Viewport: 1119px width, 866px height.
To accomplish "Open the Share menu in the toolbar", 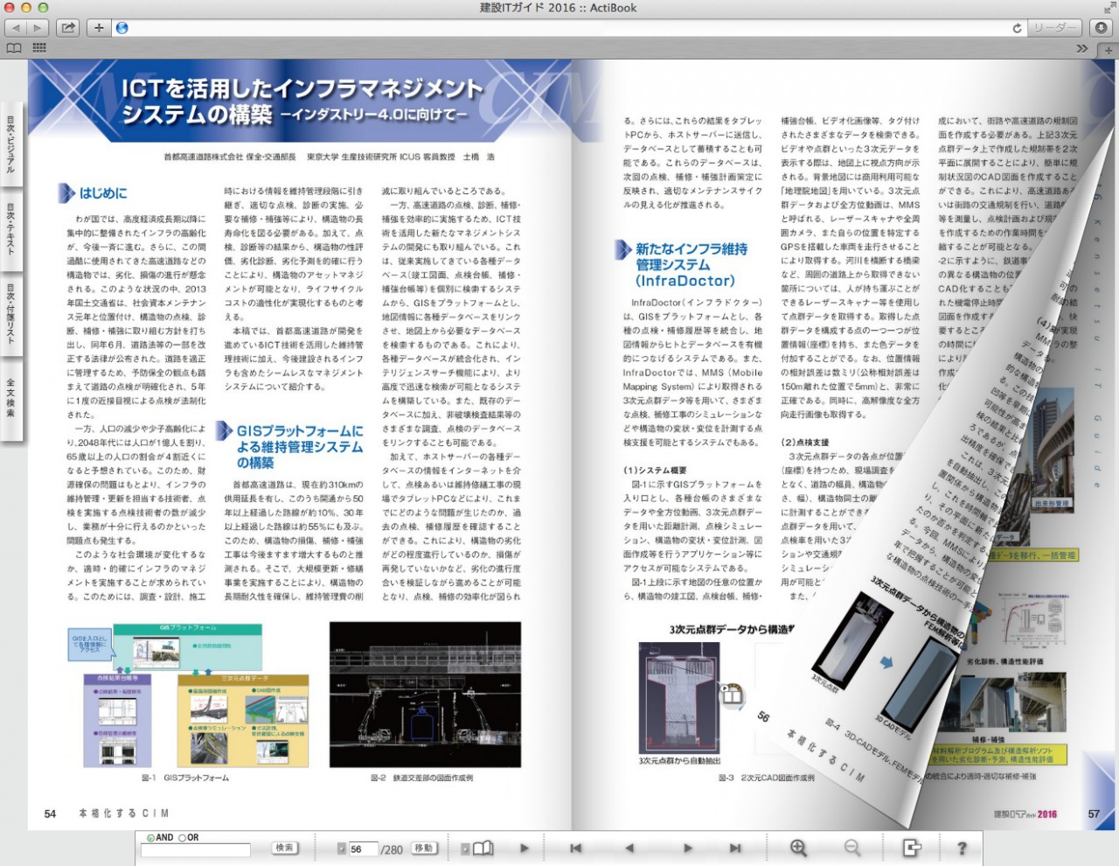I will coord(68,28).
